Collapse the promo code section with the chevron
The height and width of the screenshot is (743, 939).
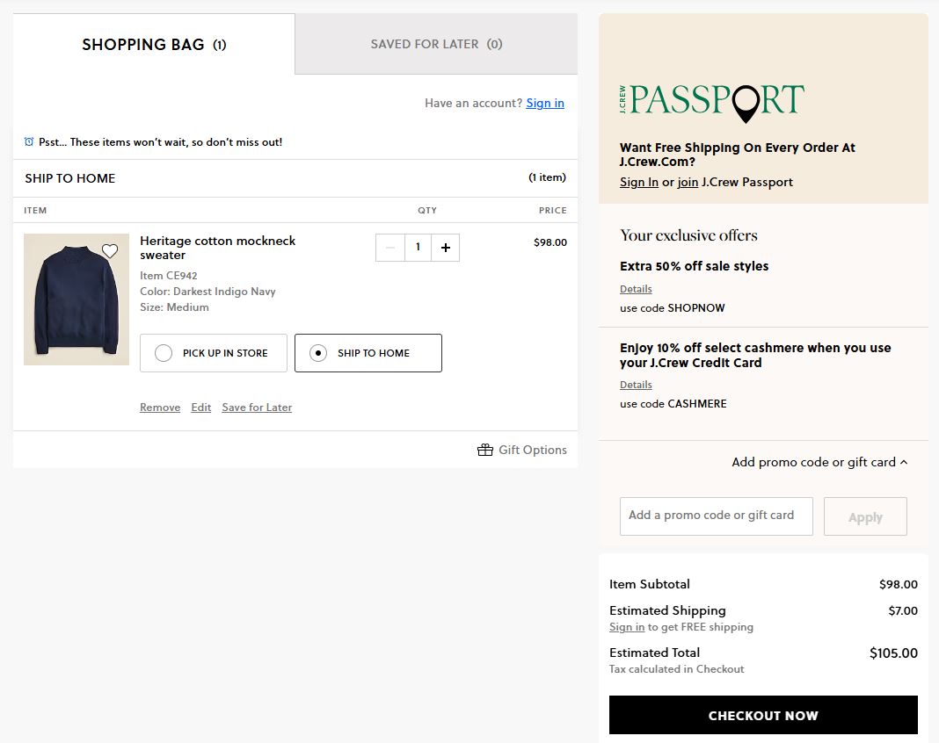tap(904, 461)
